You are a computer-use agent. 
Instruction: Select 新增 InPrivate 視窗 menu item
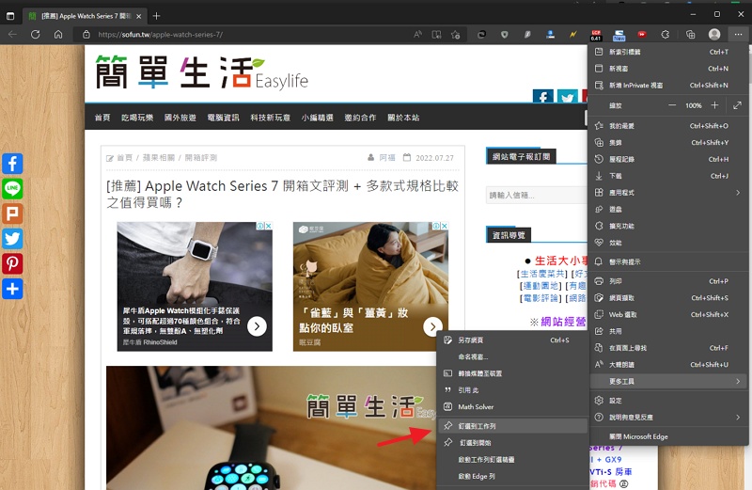tap(668, 86)
